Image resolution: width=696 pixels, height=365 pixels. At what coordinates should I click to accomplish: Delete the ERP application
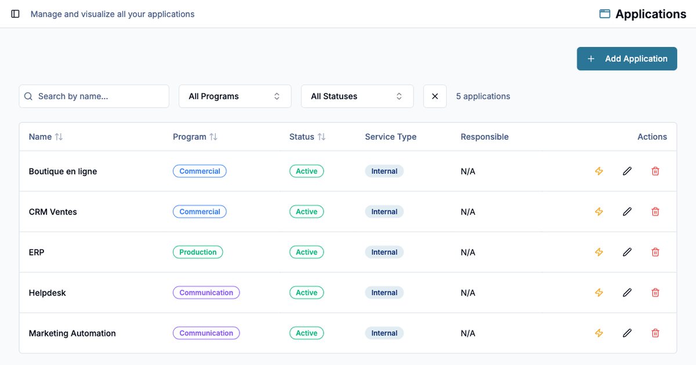point(655,252)
